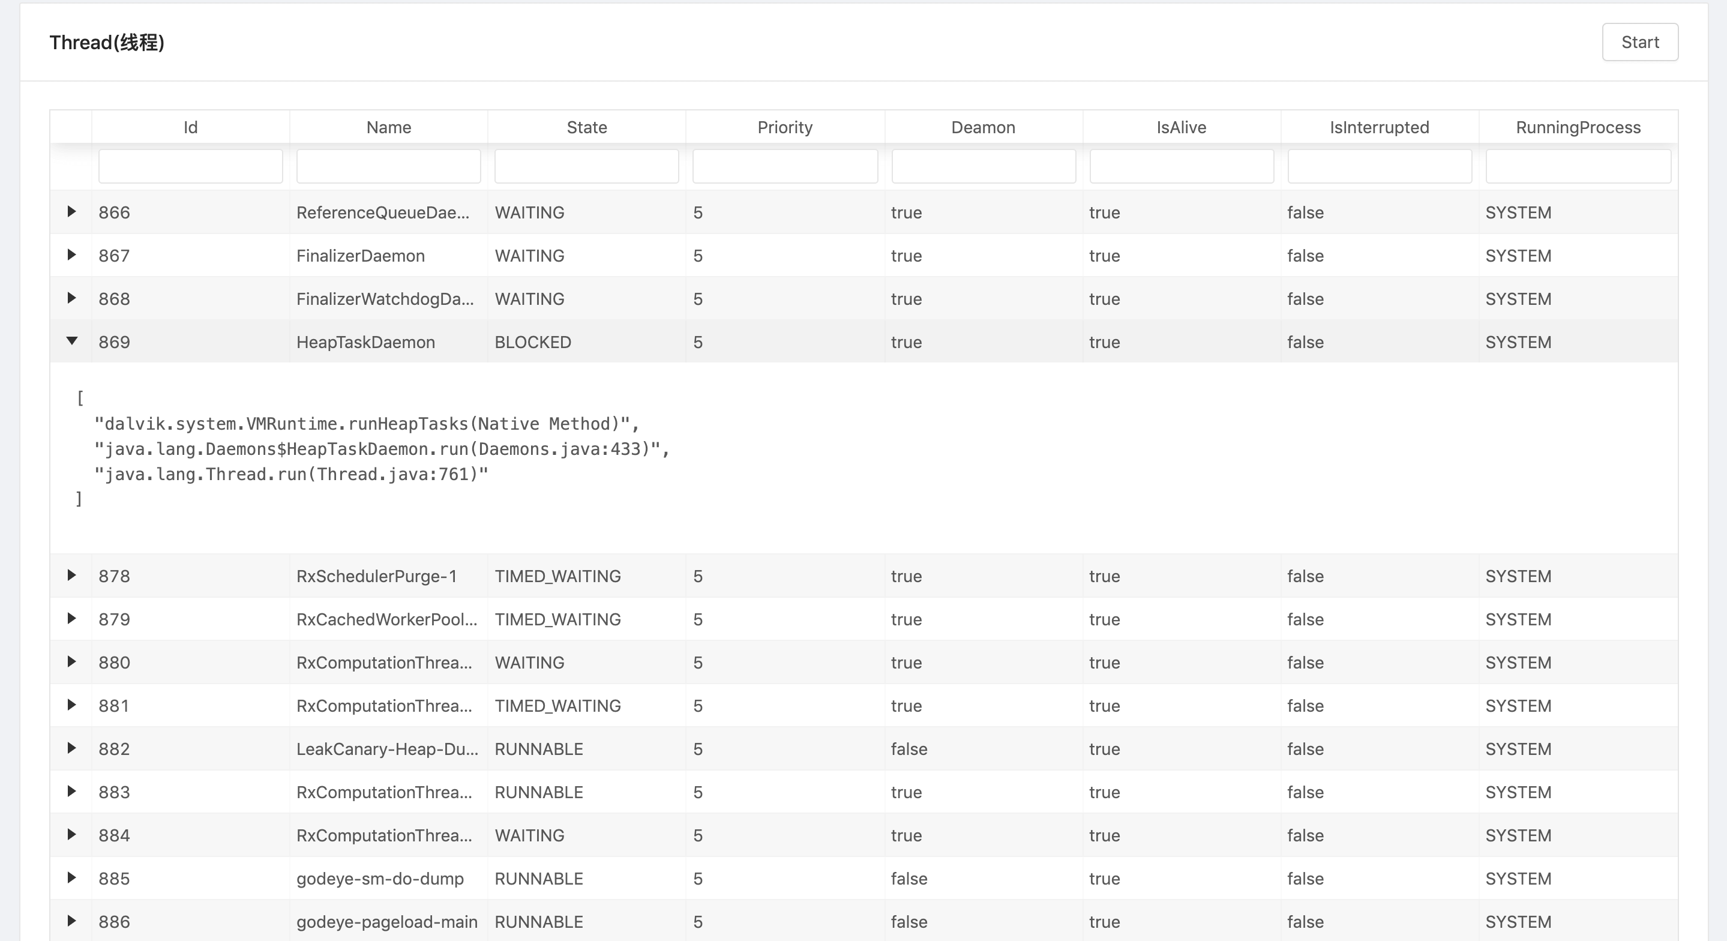This screenshot has height=941, width=1727.
Task: Expand RxSchedulerPurge-1 thread details
Action: (73, 576)
